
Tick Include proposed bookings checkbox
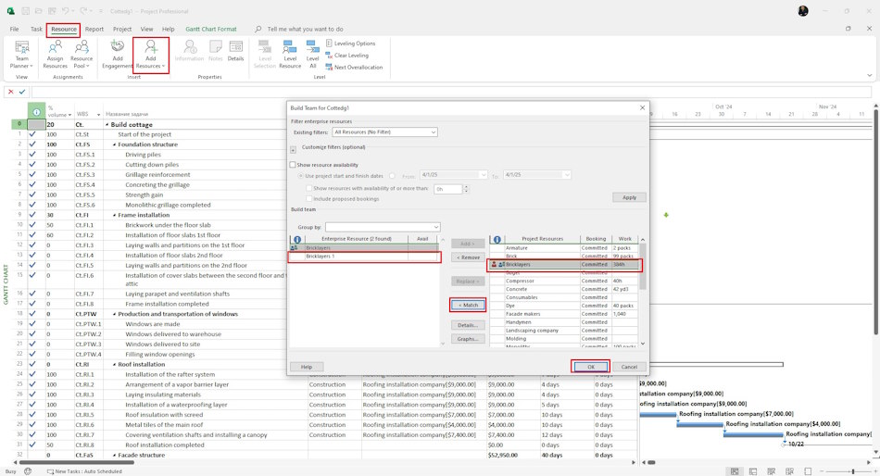tap(308, 199)
